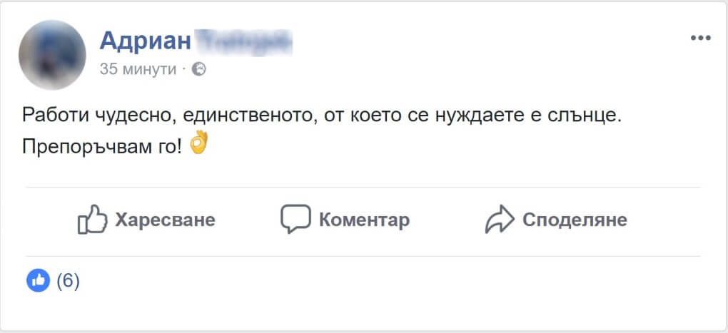728x333 pixels.
Task: Click the Харесване like button text
Action: click(166, 220)
